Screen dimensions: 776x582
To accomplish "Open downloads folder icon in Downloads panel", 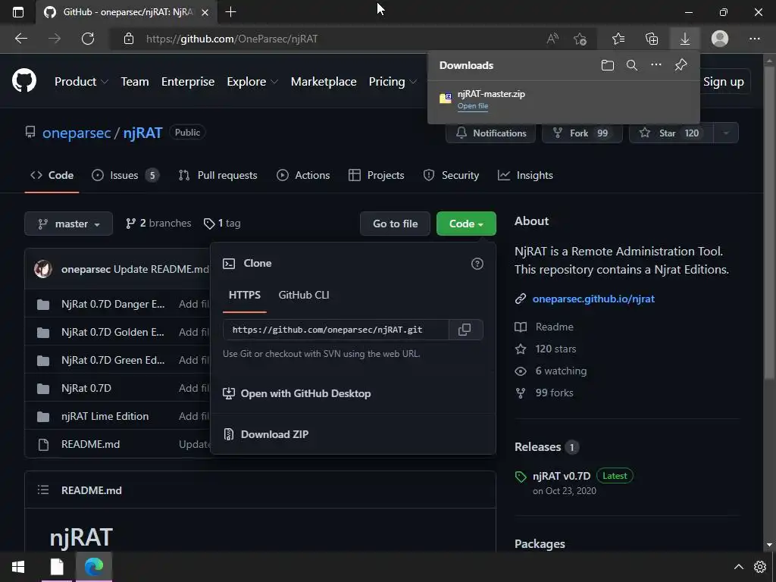I will pyautogui.click(x=608, y=65).
